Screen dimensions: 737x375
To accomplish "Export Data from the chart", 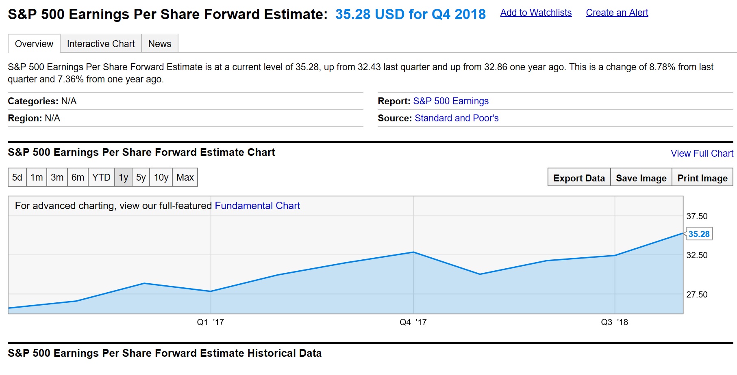I will point(578,178).
